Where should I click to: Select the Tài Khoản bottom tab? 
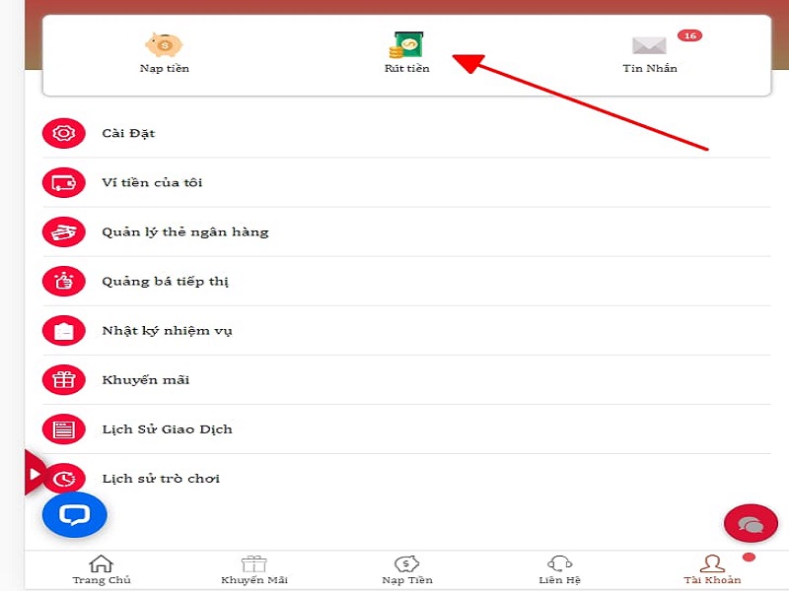712,569
